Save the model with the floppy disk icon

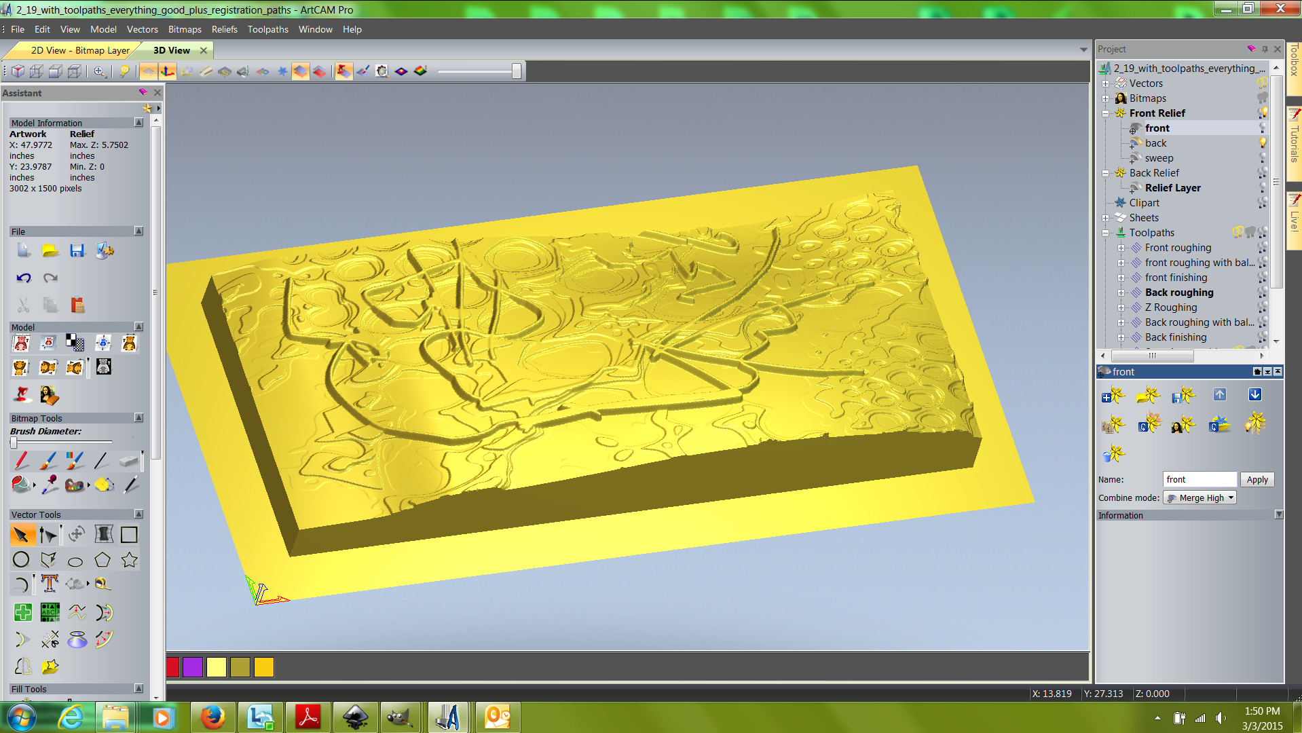click(x=77, y=250)
